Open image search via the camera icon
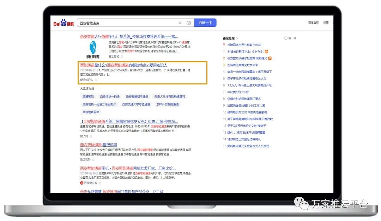The width and height of the screenshot is (381, 221). 189,23
